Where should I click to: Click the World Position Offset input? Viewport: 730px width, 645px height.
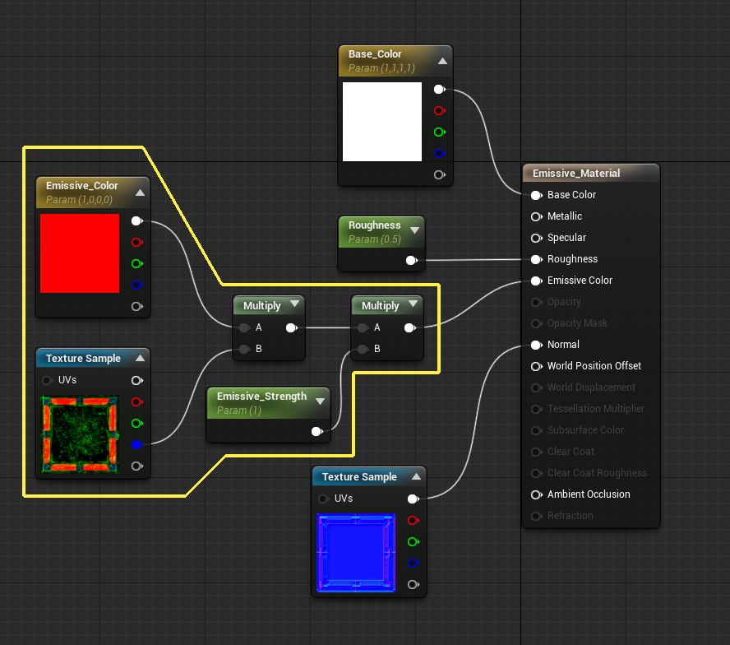pyautogui.click(x=537, y=366)
